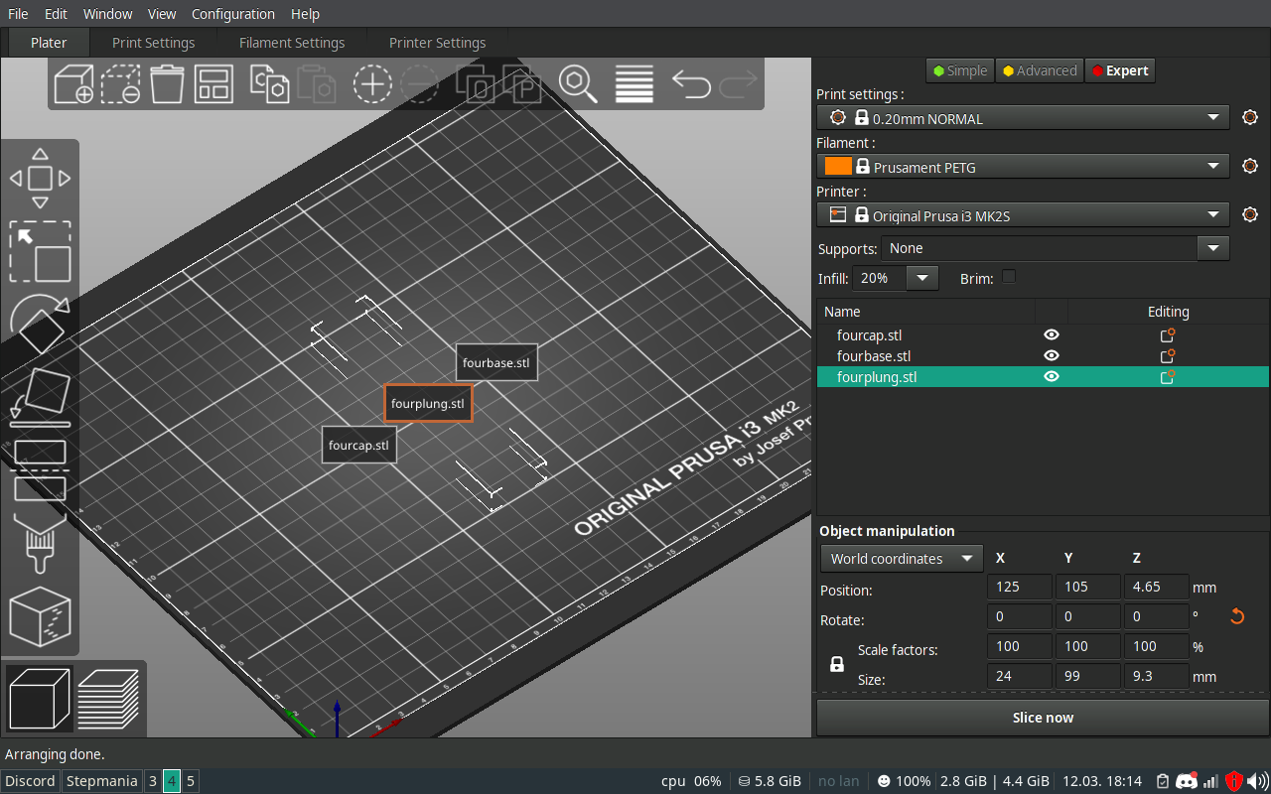Click Discord in the taskbar

(31, 781)
